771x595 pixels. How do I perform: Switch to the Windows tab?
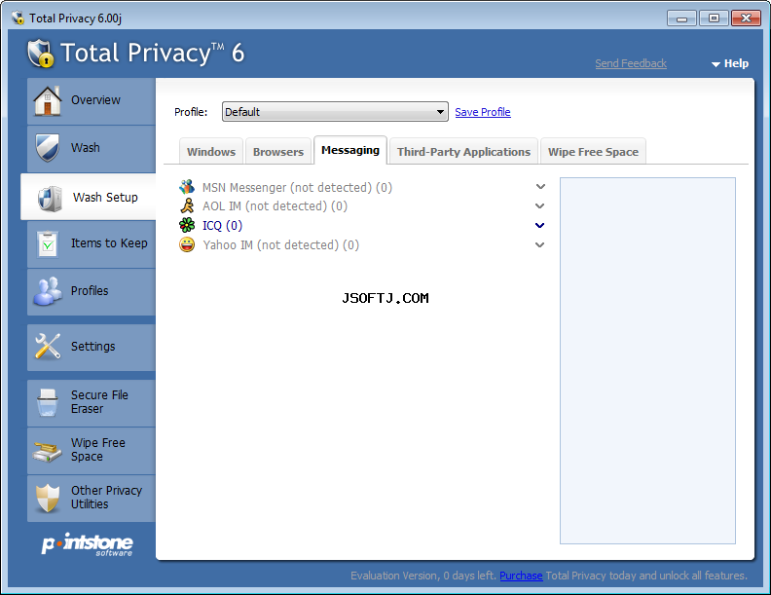point(211,152)
